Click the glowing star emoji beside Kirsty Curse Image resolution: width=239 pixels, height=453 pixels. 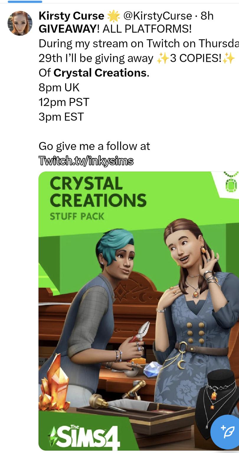tap(114, 16)
